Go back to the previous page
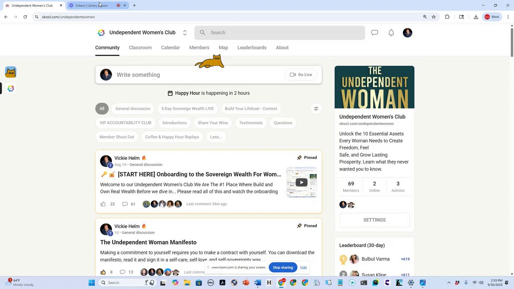This screenshot has height=289, width=514. [x=6, y=17]
